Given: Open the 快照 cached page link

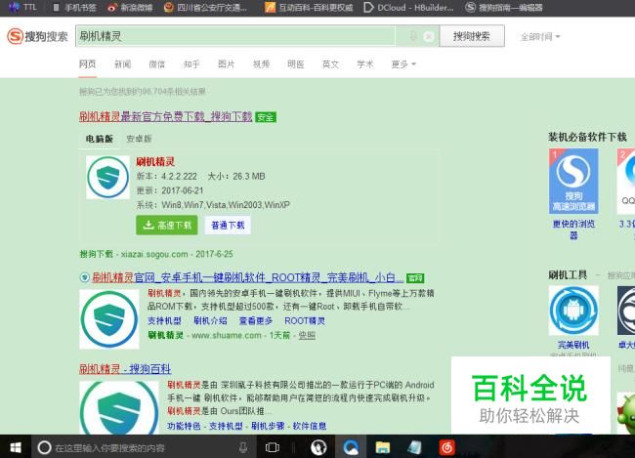Looking at the screenshot, I should click(307, 335).
